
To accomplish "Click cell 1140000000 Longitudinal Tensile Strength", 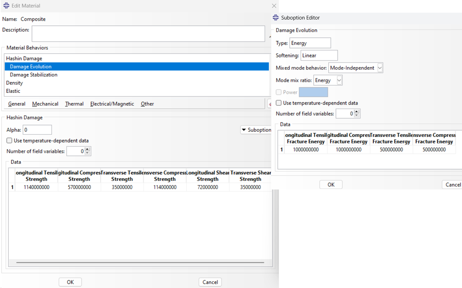I will click(x=37, y=187).
